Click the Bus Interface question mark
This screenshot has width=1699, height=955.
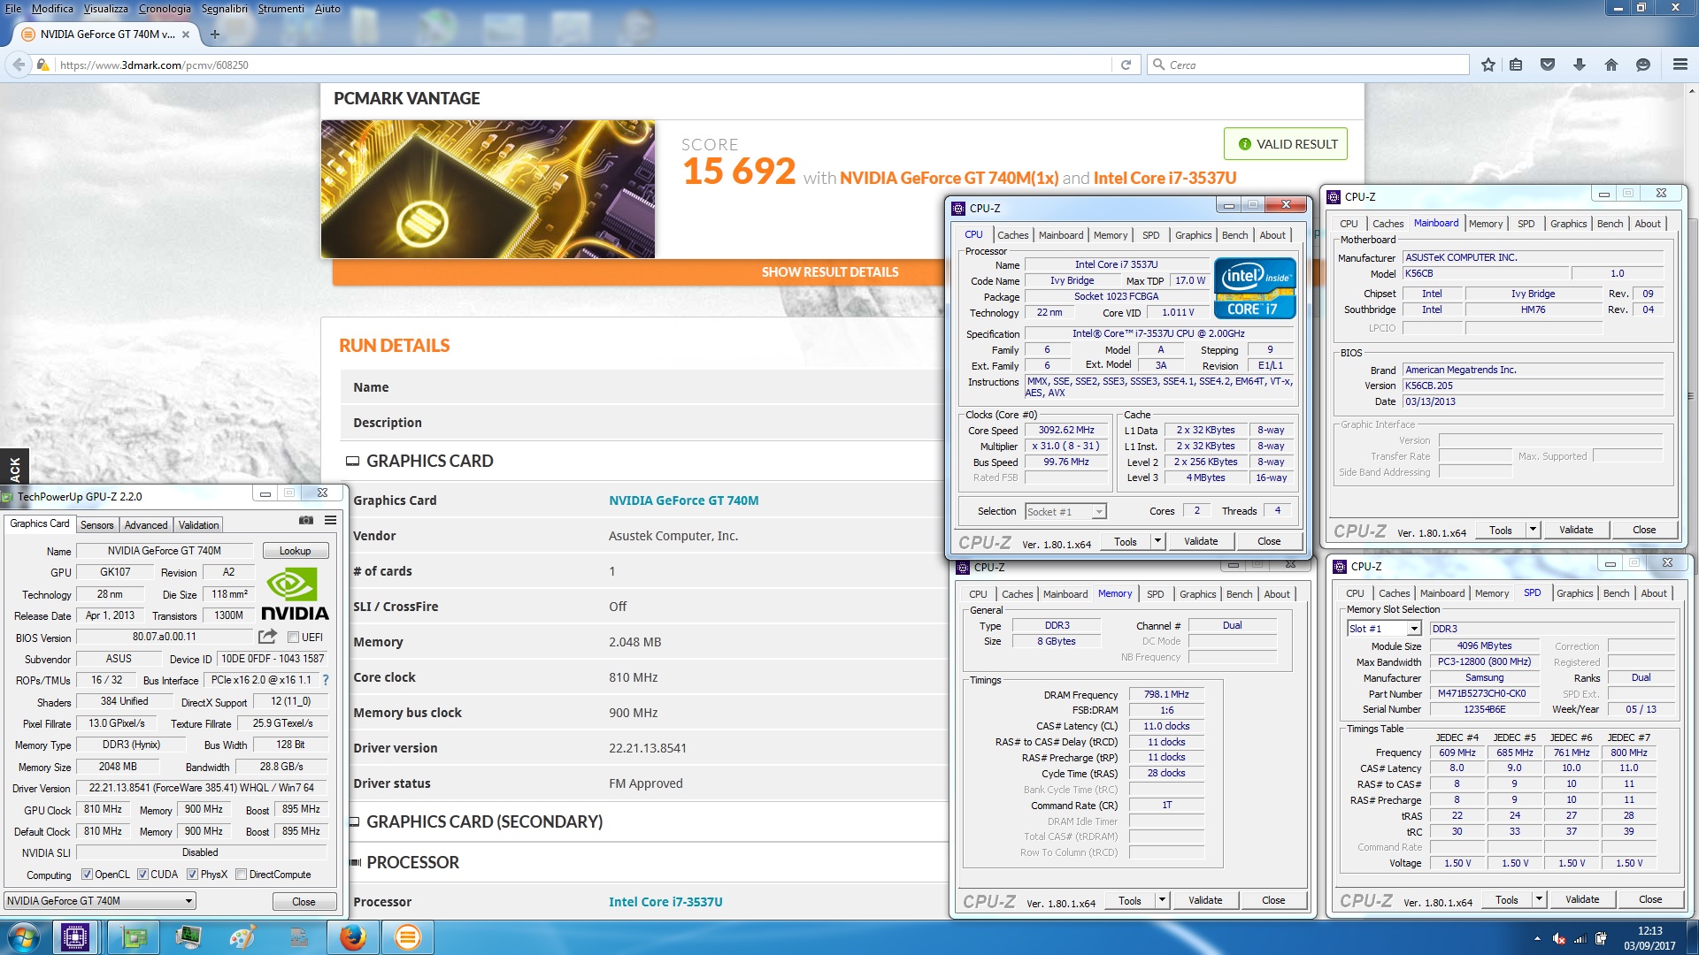point(326,680)
